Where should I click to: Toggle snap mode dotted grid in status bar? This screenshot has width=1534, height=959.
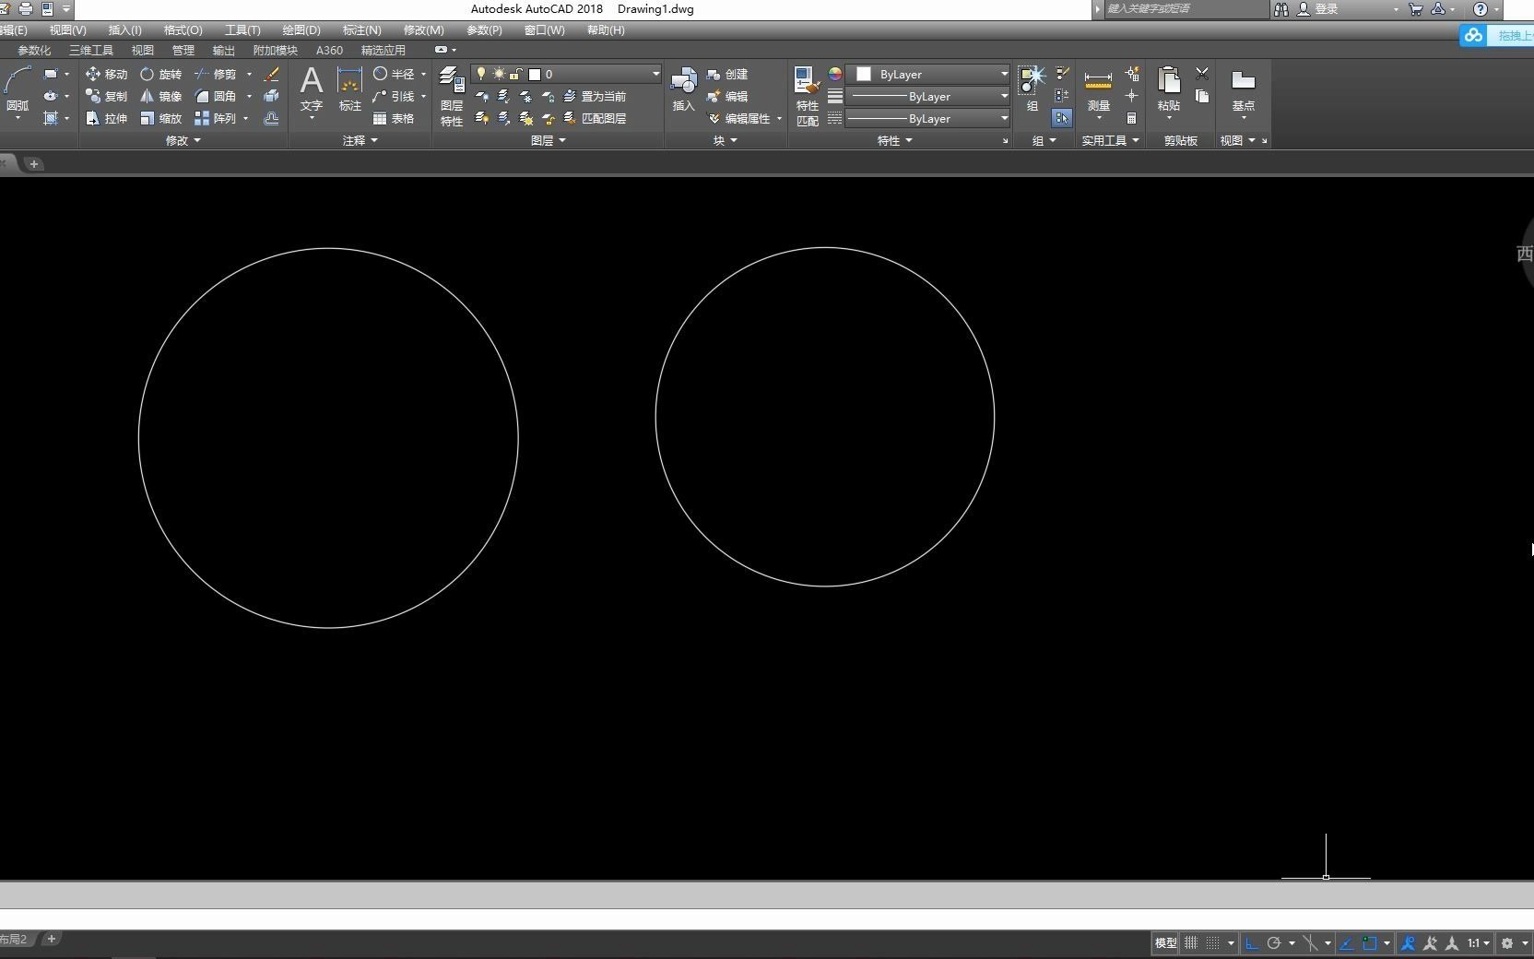1213,942
